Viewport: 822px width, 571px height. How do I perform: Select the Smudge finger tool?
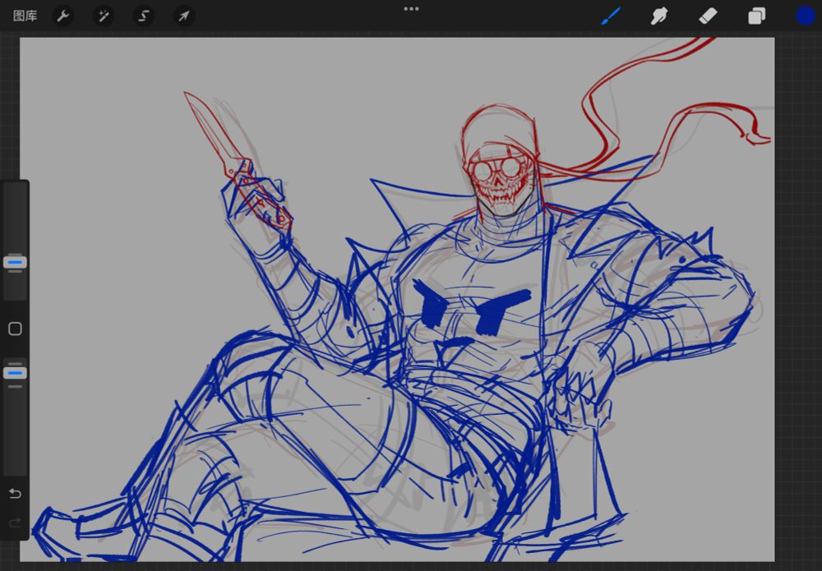pos(658,16)
